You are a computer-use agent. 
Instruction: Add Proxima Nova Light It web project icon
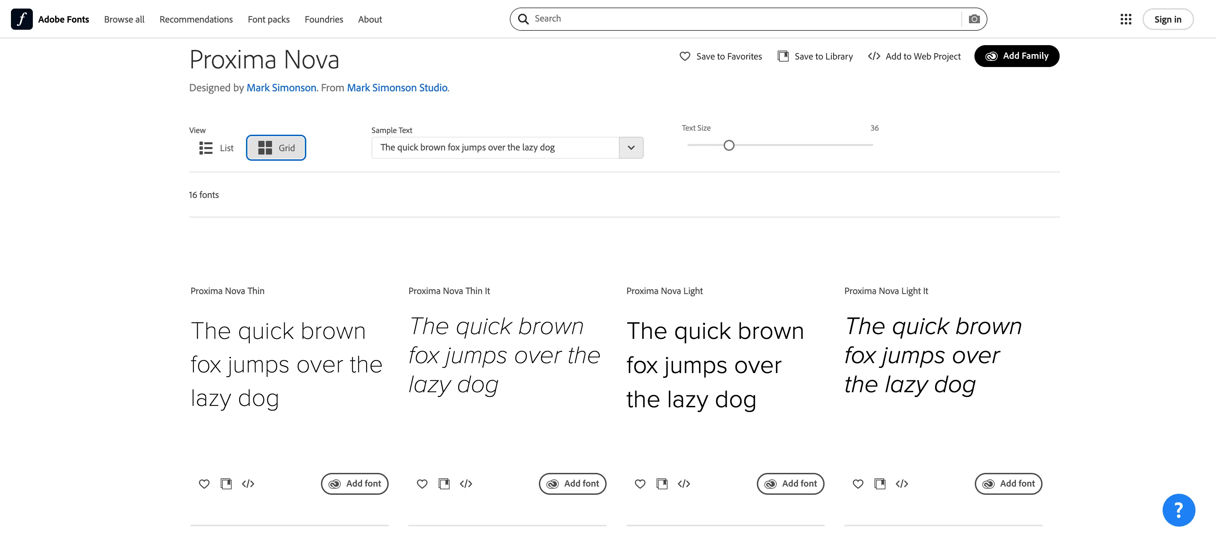click(902, 484)
